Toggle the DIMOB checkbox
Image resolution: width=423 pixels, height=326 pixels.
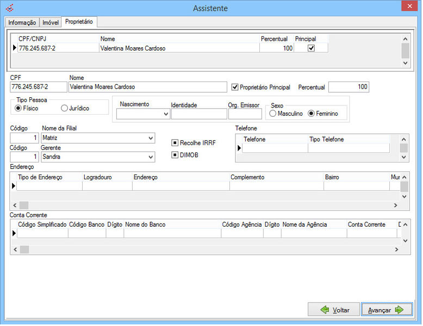point(175,155)
